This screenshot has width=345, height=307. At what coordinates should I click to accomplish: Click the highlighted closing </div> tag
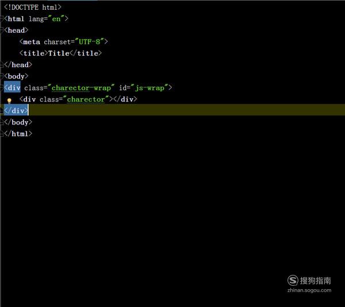(16, 111)
